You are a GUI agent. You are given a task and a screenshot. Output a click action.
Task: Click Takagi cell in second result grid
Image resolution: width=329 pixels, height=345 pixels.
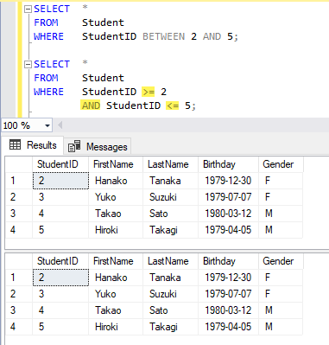click(170, 327)
